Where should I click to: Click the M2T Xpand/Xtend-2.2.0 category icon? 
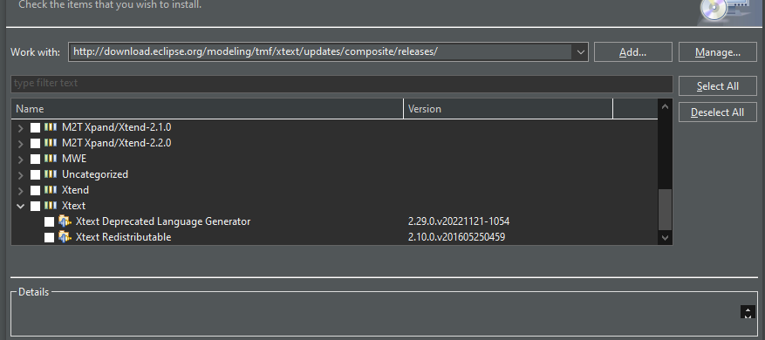[51, 143]
